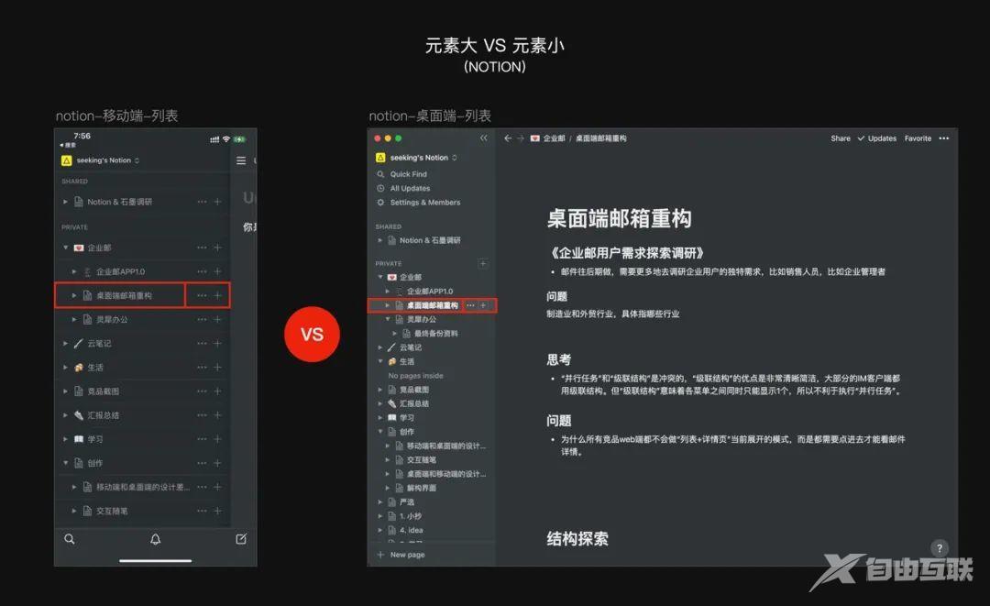Expand the 严选 triangle in the desktop sidebar
Viewport: 990px width, 606px height.
coord(380,501)
